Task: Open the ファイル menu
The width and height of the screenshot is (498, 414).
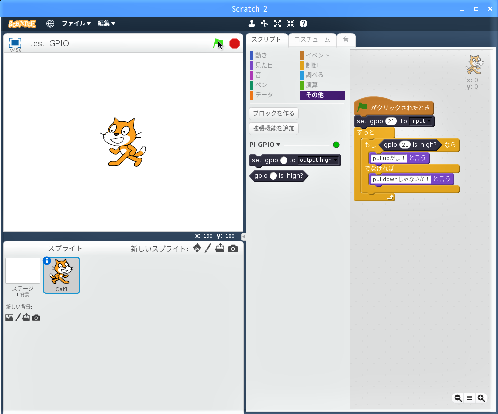Action: pos(76,23)
